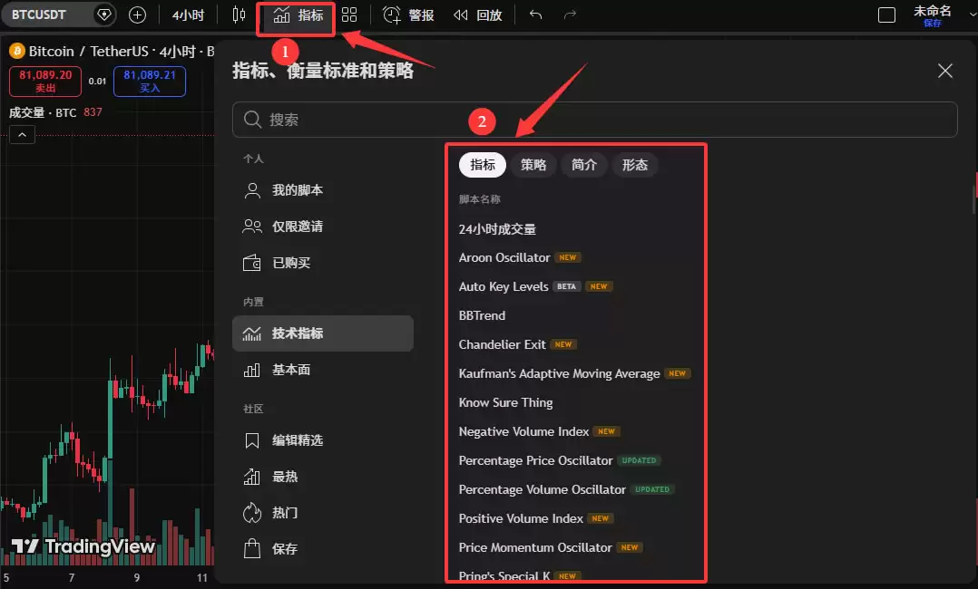The height and width of the screenshot is (589, 978).
Task: Open 热门 trending scripts section
Action: coord(322,513)
